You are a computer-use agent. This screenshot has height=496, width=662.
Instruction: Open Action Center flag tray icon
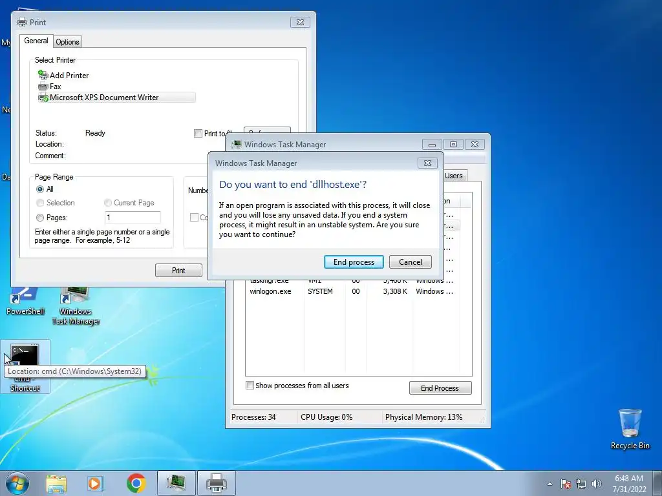pos(566,484)
